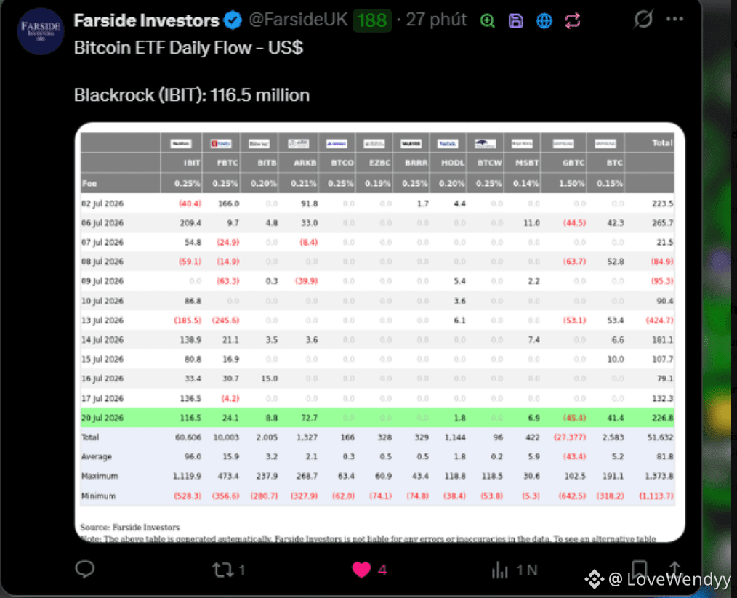Click the 'Fee' row label
737x598 pixels.
tap(89, 183)
